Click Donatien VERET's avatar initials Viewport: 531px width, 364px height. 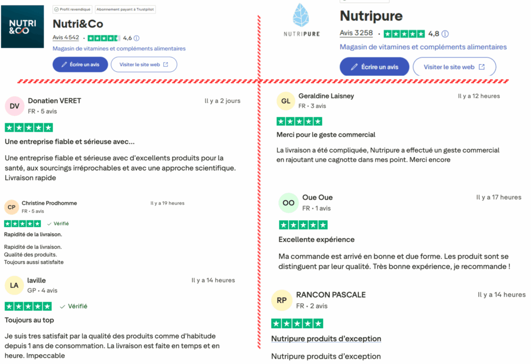tap(14, 106)
